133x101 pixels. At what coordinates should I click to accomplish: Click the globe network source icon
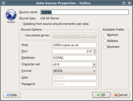11,16
